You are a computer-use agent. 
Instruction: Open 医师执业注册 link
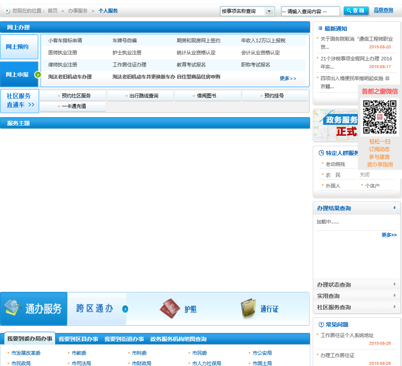[63, 53]
